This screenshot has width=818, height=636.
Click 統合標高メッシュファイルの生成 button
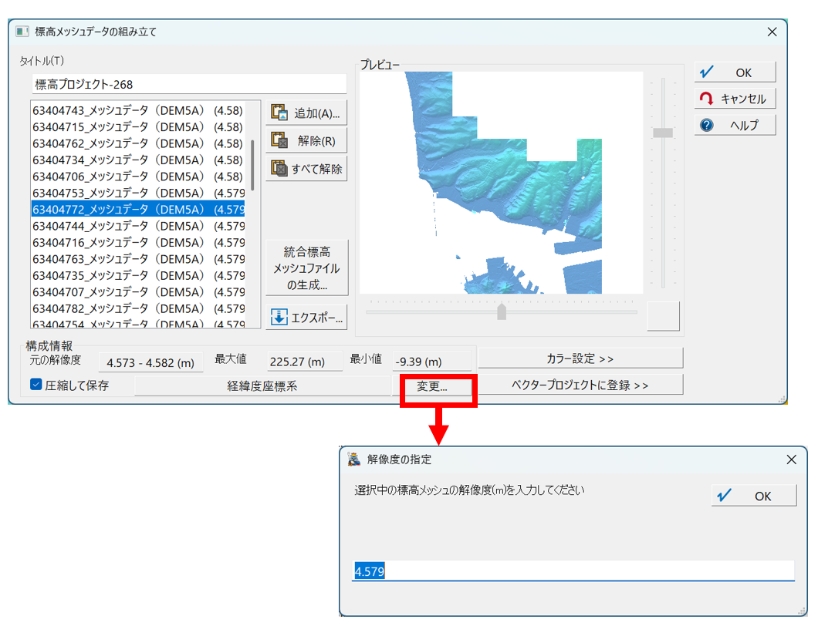306,268
